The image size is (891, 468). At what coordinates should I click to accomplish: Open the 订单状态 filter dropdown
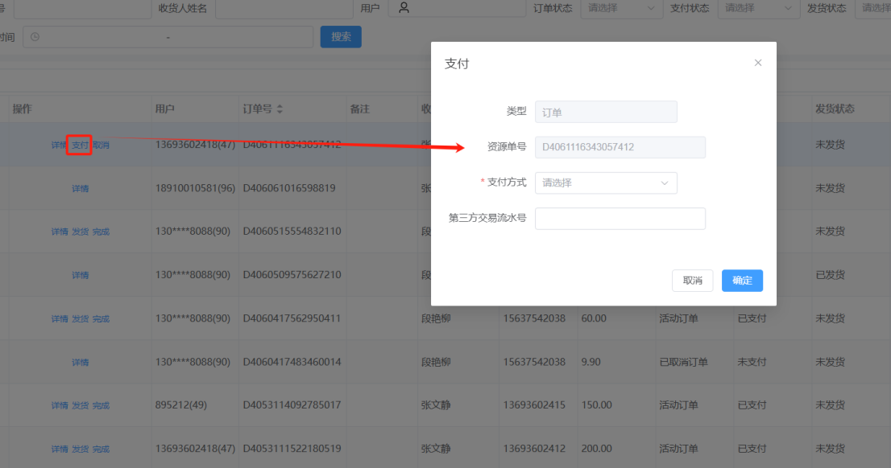621,8
